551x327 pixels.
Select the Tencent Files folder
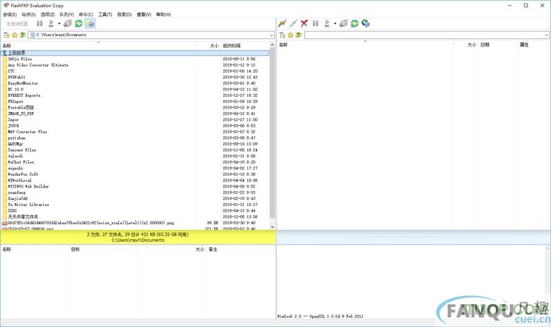(x=135, y=150)
